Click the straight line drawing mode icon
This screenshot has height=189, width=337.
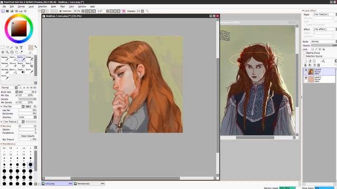click(x=147, y=11)
